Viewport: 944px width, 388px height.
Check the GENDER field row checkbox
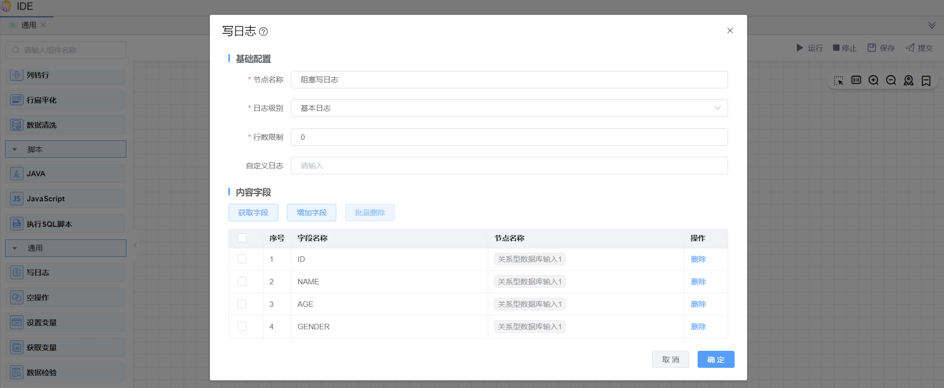click(242, 326)
